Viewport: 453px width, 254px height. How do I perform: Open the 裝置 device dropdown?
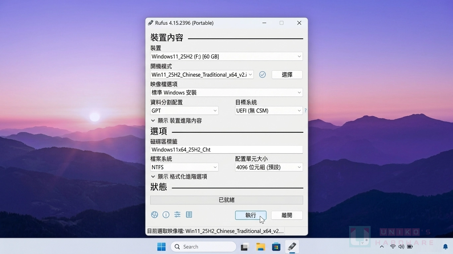(x=226, y=57)
